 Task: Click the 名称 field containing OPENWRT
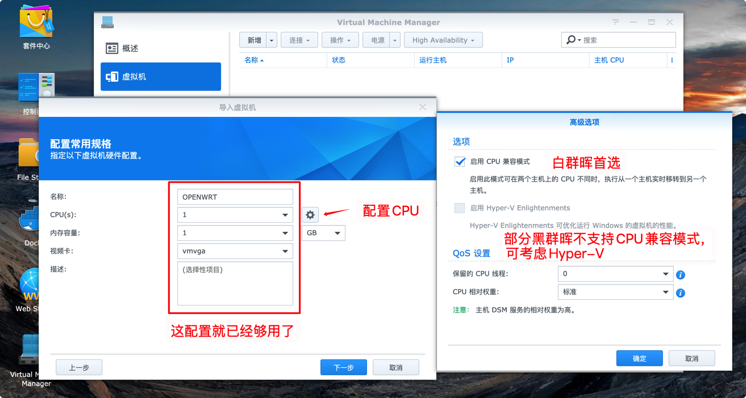click(235, 197)
